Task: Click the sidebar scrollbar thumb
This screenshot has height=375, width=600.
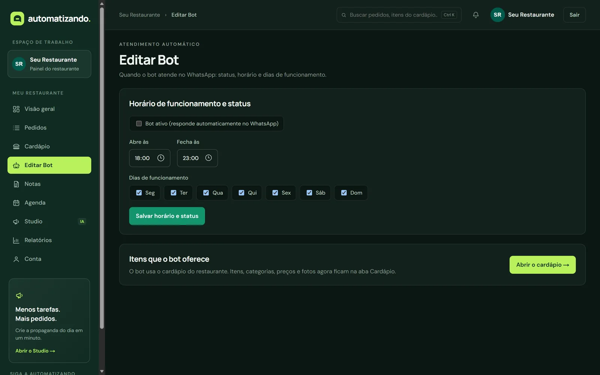Action: [x=102, y=168]
